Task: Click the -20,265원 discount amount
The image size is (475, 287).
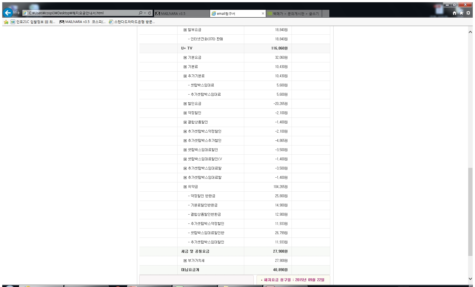Action: (280, 103)
